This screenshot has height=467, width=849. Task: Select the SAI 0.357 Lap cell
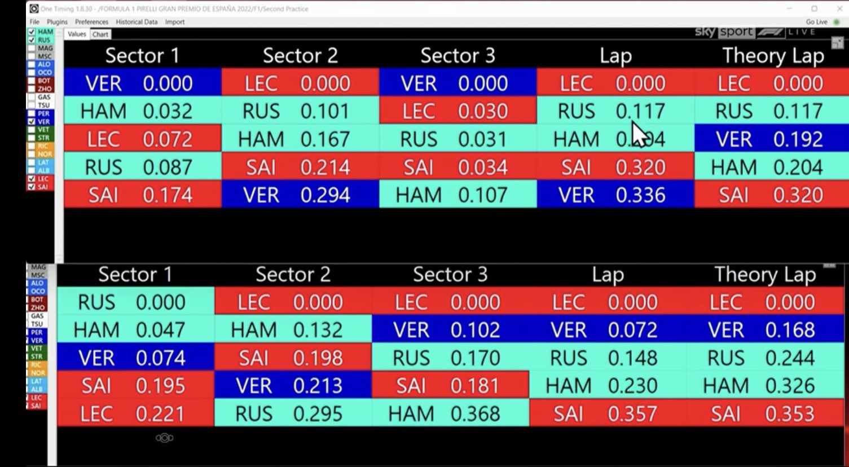608,414
